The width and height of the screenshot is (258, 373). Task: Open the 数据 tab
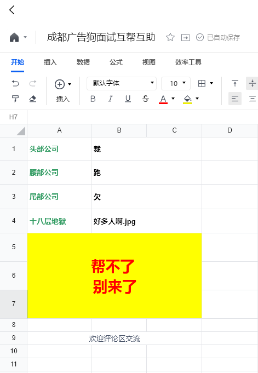[x=83, y=62]
